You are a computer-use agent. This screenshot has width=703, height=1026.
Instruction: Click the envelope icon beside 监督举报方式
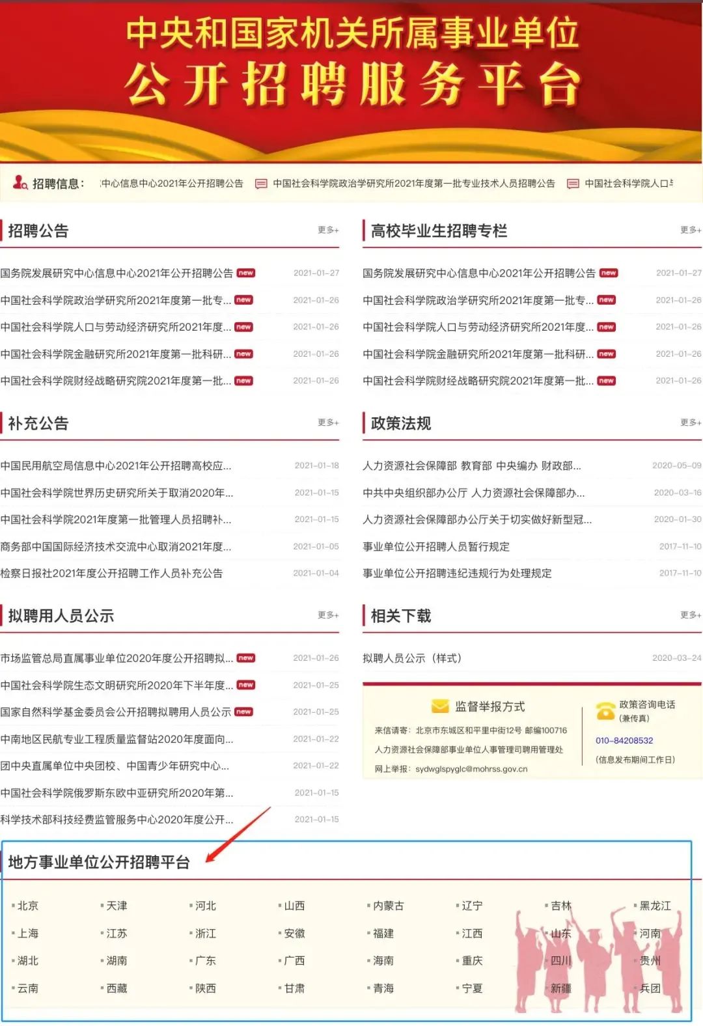click(x=440, y=706)
